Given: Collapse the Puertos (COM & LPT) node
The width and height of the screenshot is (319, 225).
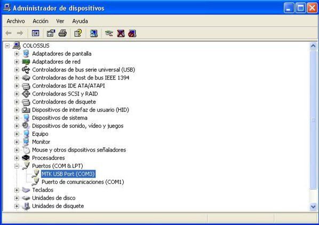Looking at the screenshot, I should [x=17, y=166].
